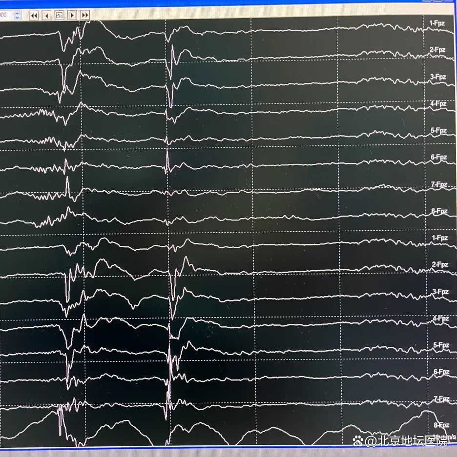Select the 8-Fpz channel label in upper group
457x457 pixels.
[x=438, y=211]
